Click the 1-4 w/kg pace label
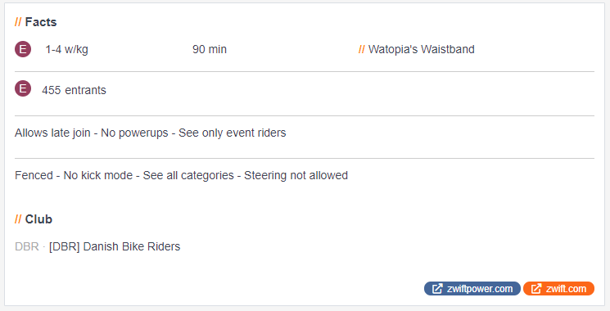 (66, 50)
